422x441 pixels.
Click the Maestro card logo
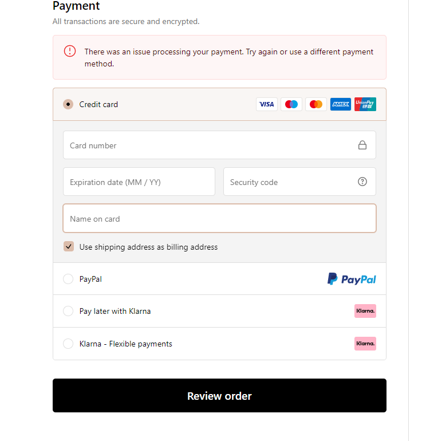[x=291, y=104]
